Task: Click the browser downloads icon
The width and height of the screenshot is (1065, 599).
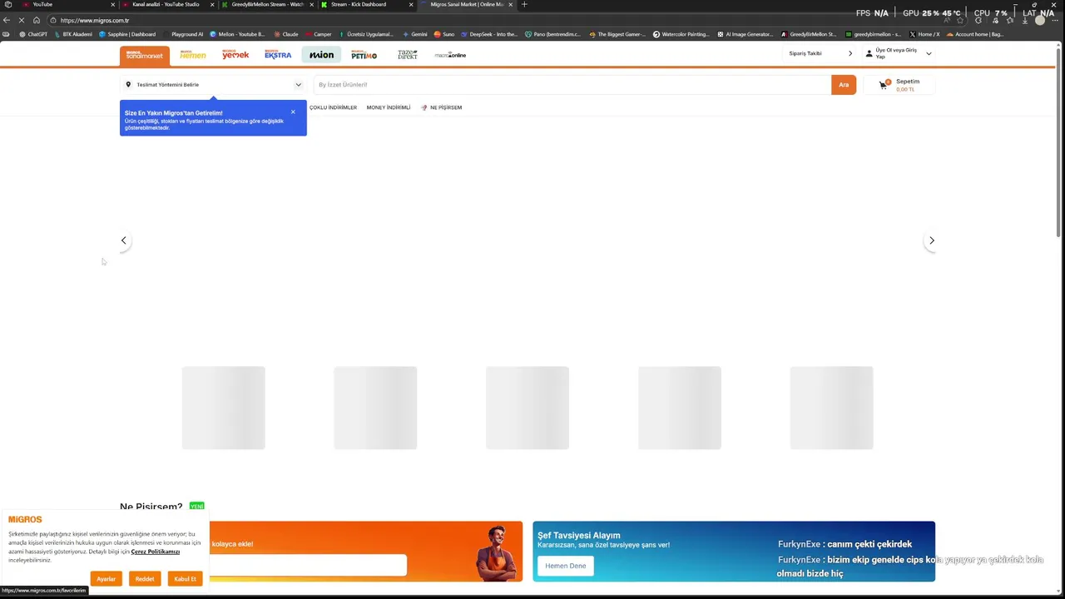Action: tap(1024, 20)
